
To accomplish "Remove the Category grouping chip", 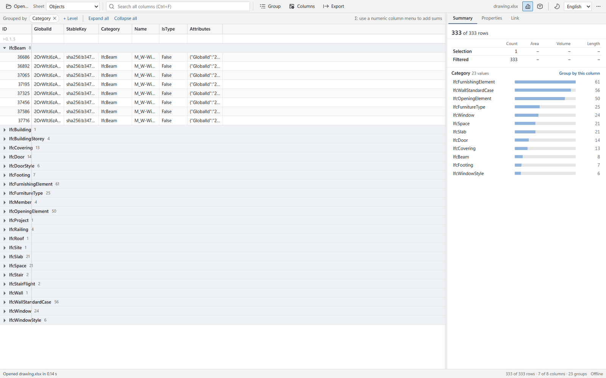I will (55, 19).
